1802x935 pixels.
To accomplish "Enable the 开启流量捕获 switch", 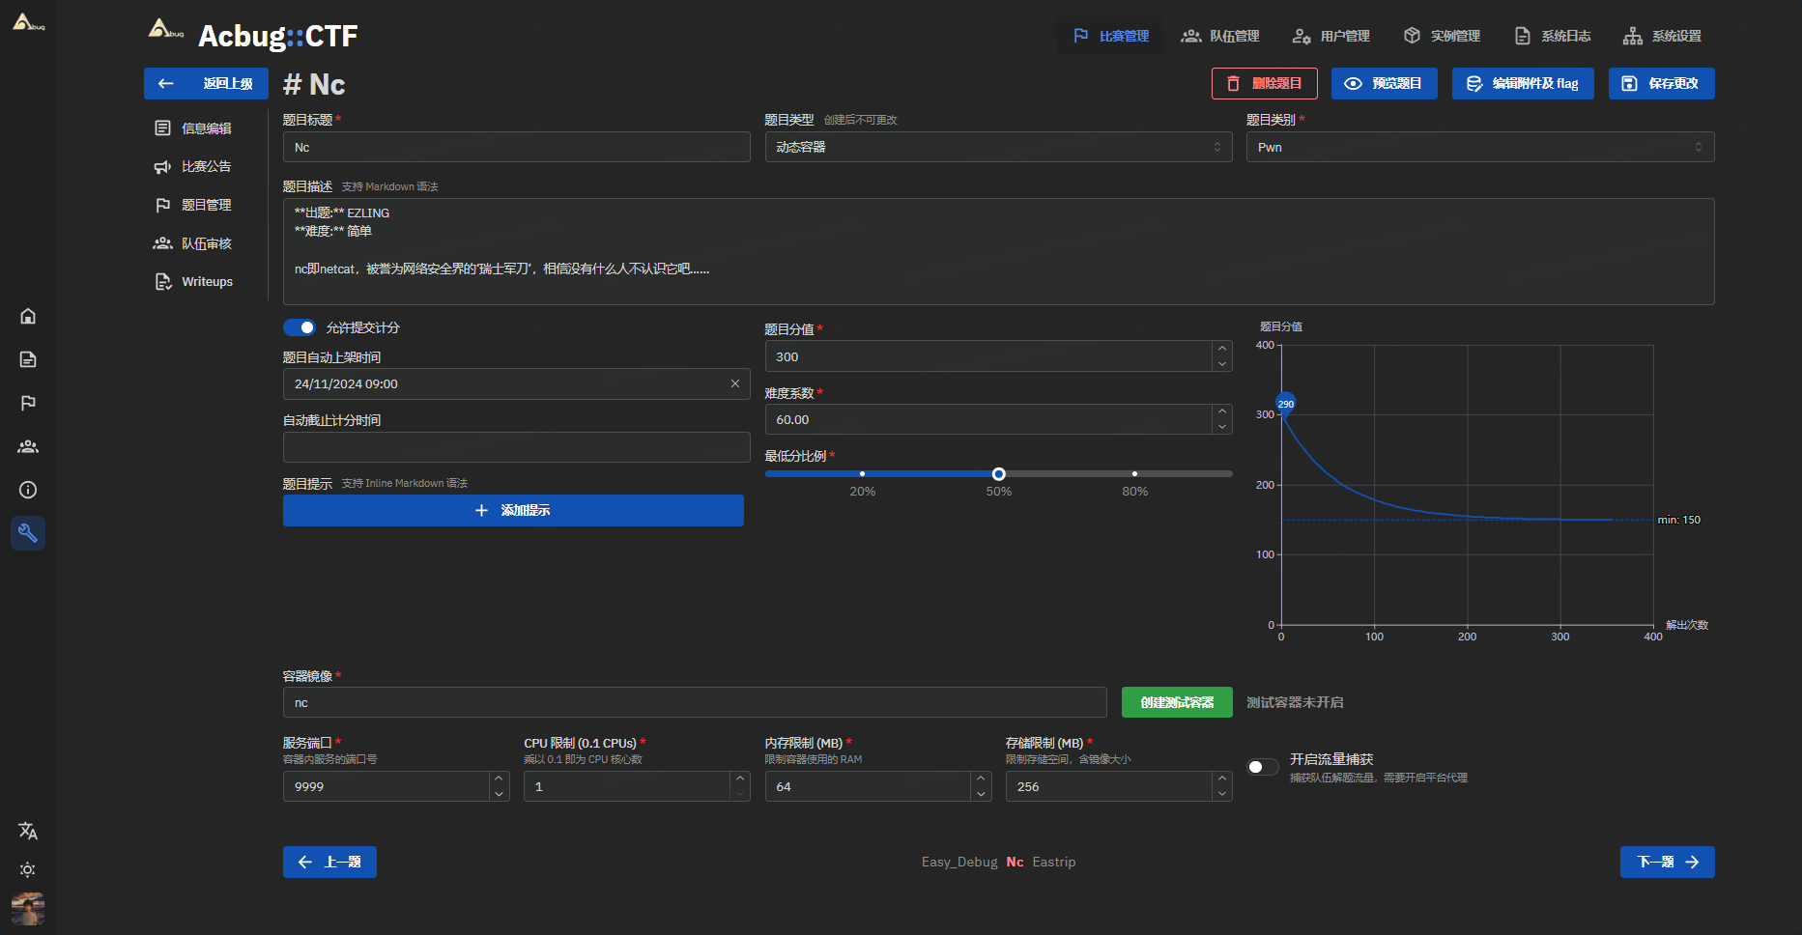I will (x=1263, y=767).
